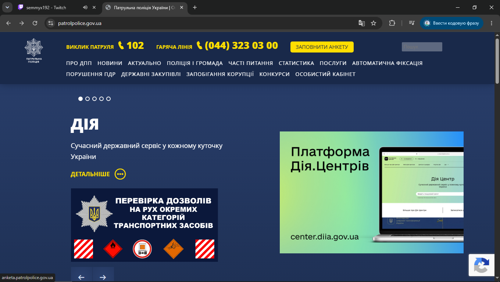Open ПОСЛУГИ menu item
This screenshot has width=500, height=282.
(333, 63)
